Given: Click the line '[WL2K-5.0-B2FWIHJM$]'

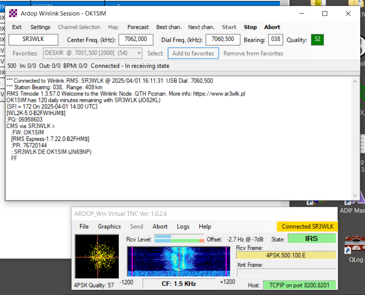Looking at the screenshot, I should [36, 113].
